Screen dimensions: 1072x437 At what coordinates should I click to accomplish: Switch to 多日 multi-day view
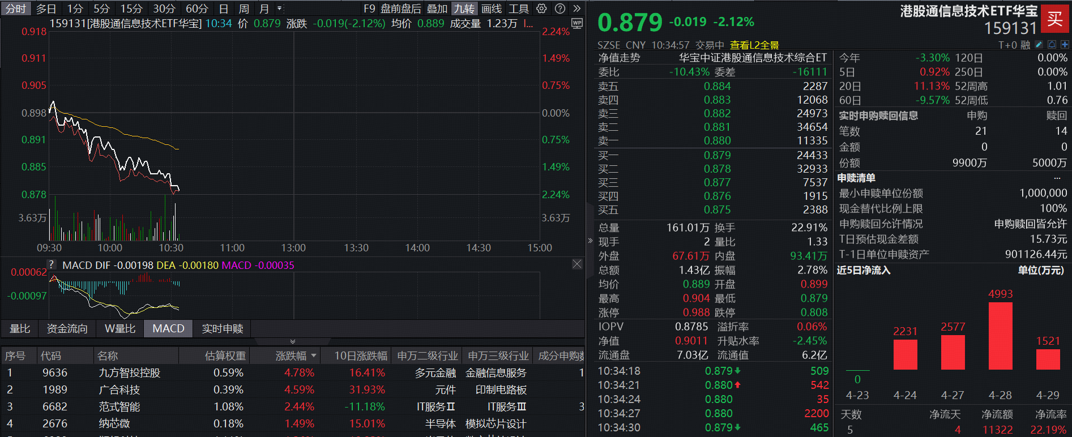tap(46, 8)
